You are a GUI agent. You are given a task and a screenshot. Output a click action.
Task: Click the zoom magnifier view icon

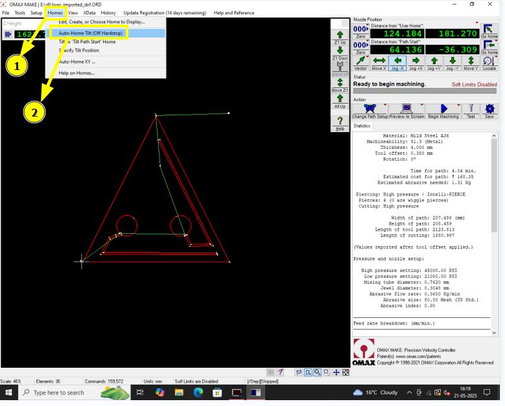[x=318, y=372]
